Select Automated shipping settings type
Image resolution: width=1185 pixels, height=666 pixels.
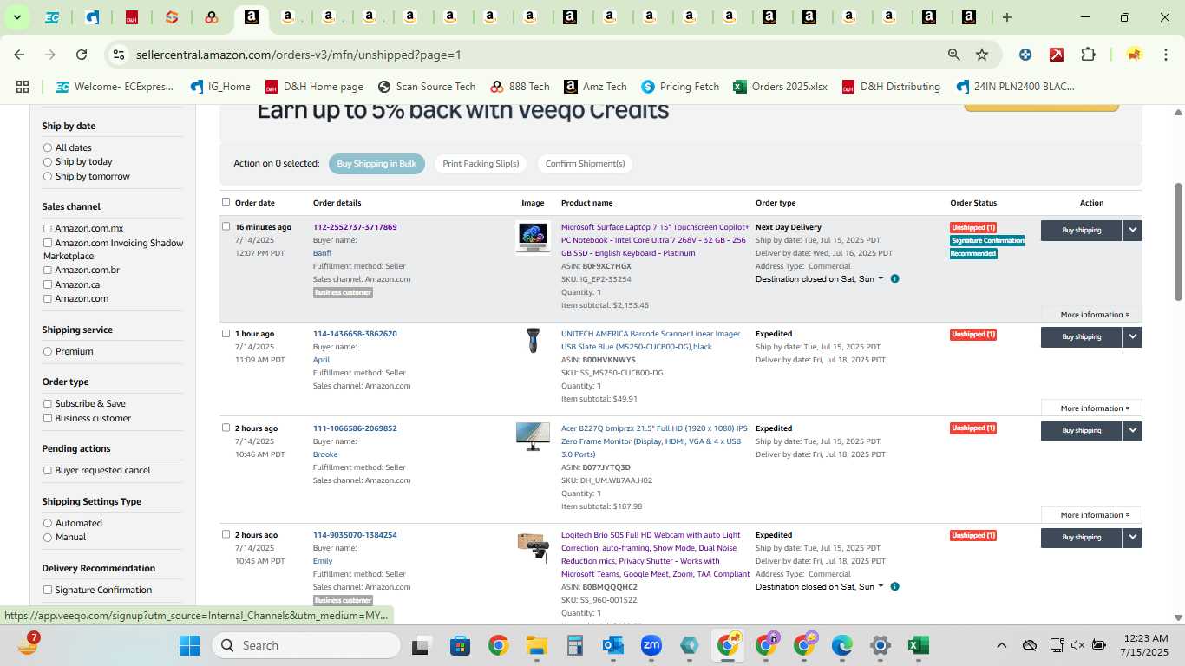48,524
